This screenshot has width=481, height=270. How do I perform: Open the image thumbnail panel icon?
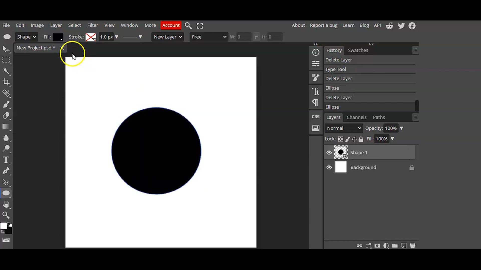click(x=316, y=128)
